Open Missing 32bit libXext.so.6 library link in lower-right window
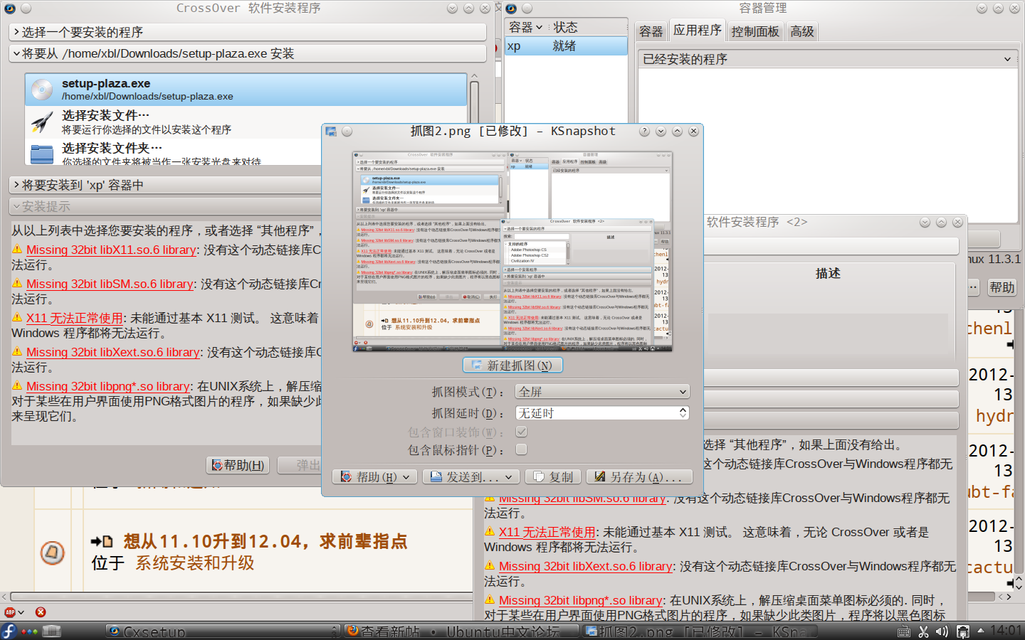Screen dimensions: 1025x640 coord(586,567)
